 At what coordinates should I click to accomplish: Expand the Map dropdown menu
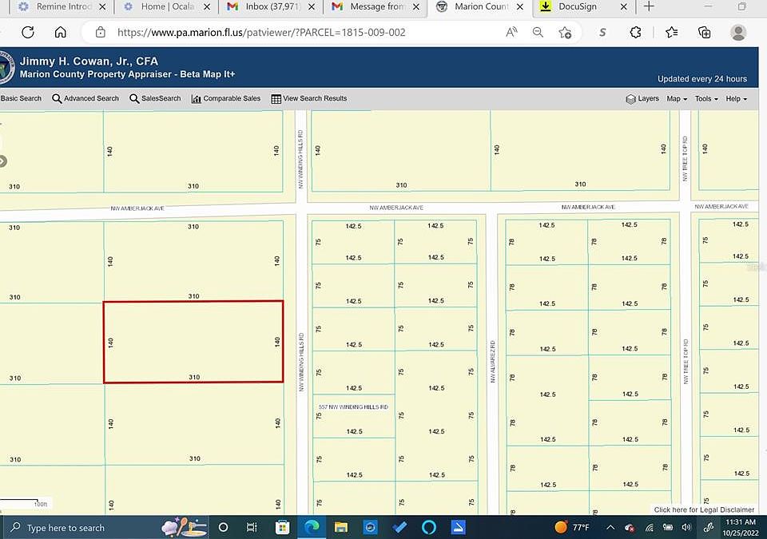677,98
